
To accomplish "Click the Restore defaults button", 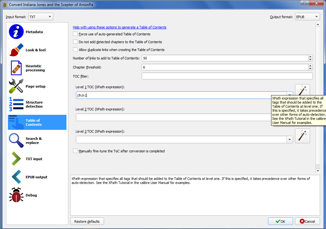I will [x=87, y=221].
